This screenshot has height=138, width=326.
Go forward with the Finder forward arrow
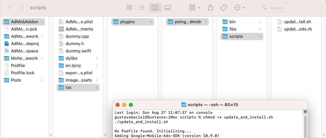pyautogui.click(x=22, y=8)
